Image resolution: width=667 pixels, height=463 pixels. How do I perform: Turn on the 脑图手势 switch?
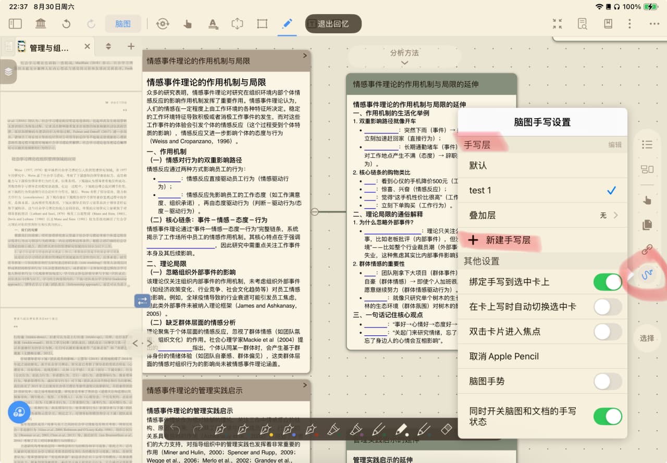click(607, 381)
